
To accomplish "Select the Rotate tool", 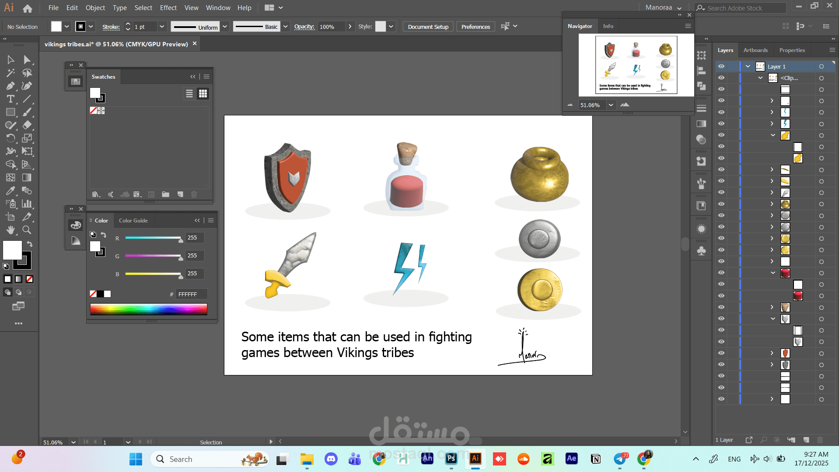I will [x=10, y=138].
